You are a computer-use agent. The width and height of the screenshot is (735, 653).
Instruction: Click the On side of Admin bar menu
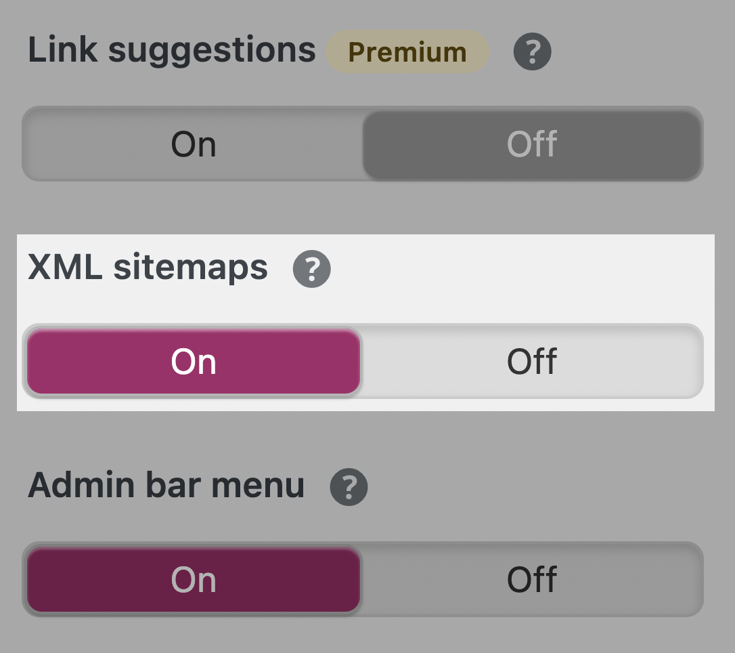pos(194,579)
